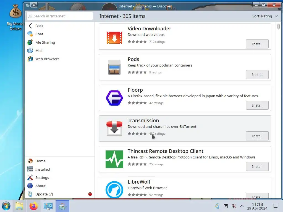The image size is (283, 212).
Task: Toggle the keep-on-all-desktops pin button
Action: pos(34,5)
